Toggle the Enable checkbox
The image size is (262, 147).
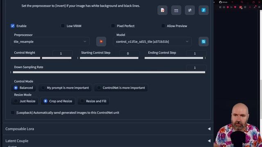[13, 26]
